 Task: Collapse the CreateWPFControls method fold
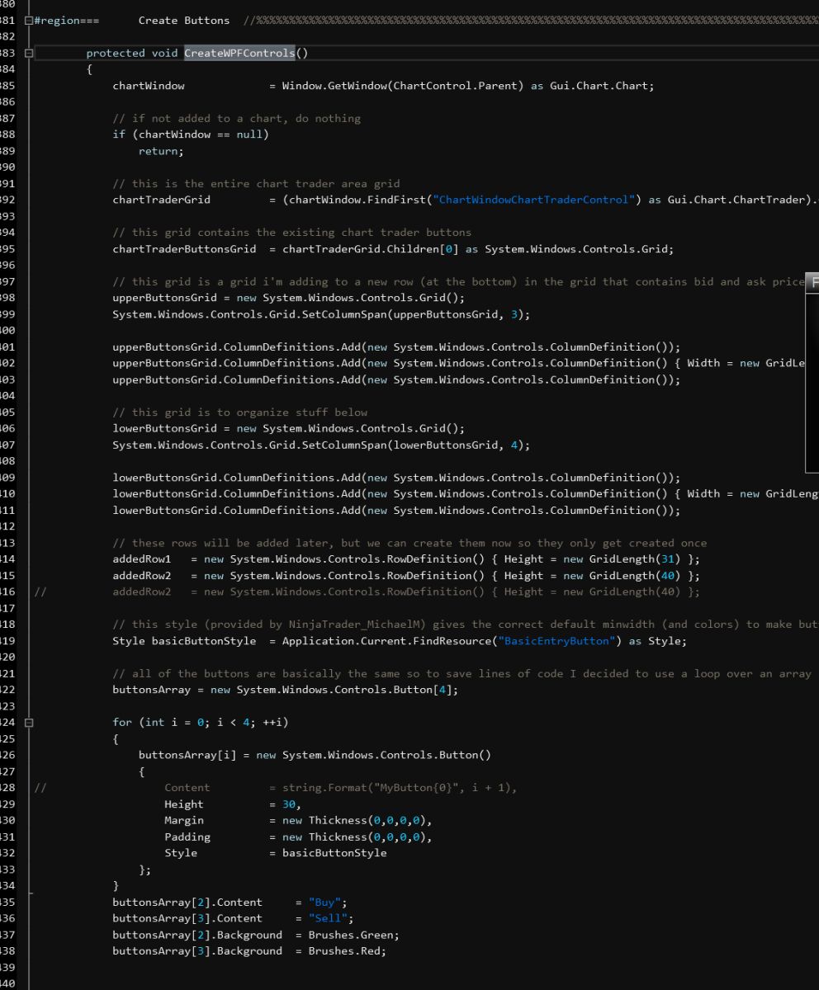[29, 54]
